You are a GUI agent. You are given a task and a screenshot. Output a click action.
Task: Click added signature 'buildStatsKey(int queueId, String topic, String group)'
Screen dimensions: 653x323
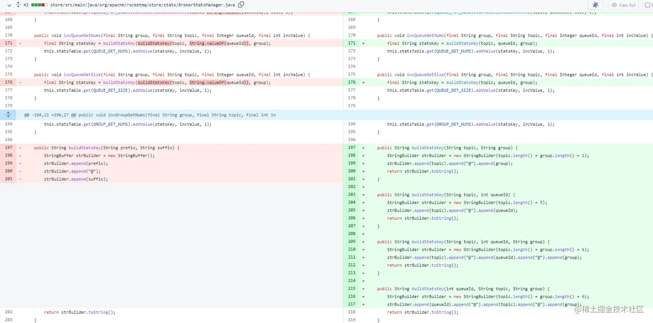point(478,289)
